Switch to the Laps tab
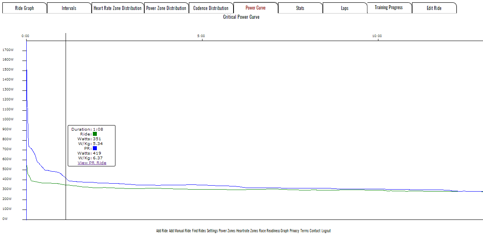 (345, 8)
